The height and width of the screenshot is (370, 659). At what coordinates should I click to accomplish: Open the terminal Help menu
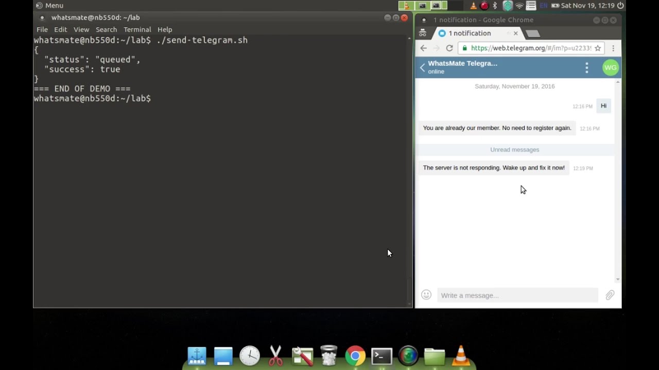click(165, 29)
